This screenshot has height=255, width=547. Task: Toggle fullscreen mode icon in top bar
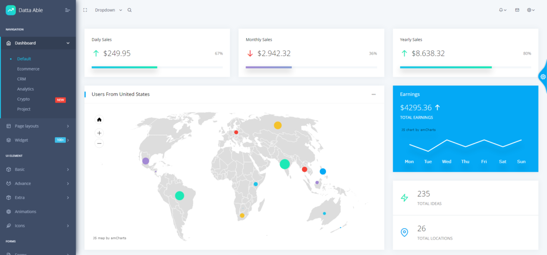85,10
